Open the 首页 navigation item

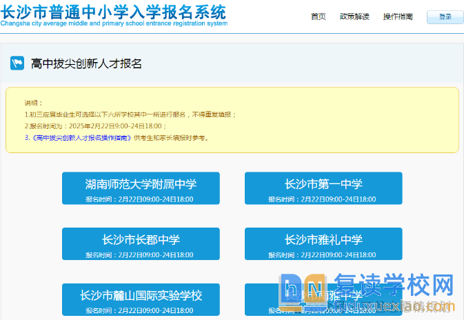[x=318, y=17]
